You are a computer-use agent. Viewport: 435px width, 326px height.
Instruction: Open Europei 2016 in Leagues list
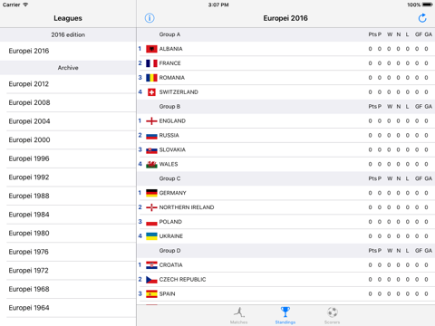click(x=68, y=51)
